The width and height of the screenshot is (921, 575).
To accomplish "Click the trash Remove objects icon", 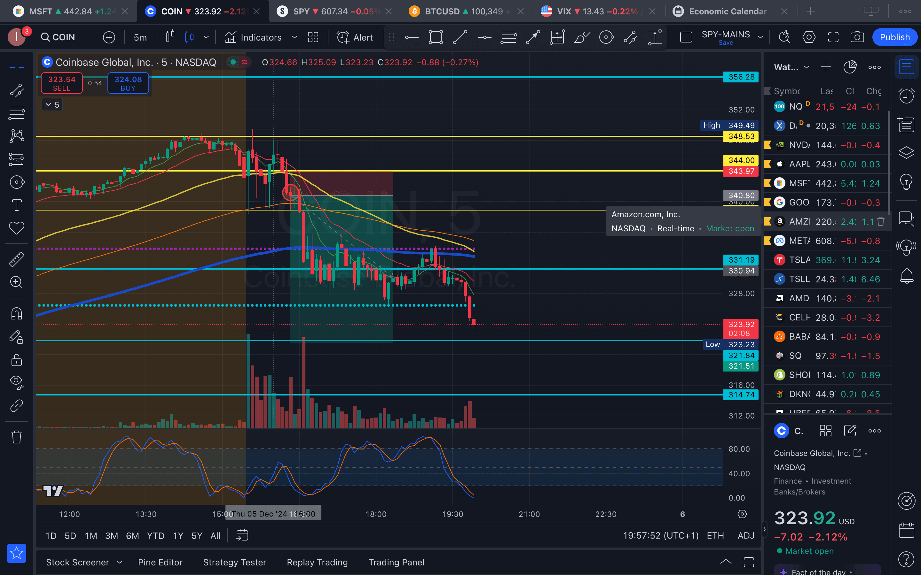I will 17,437.
